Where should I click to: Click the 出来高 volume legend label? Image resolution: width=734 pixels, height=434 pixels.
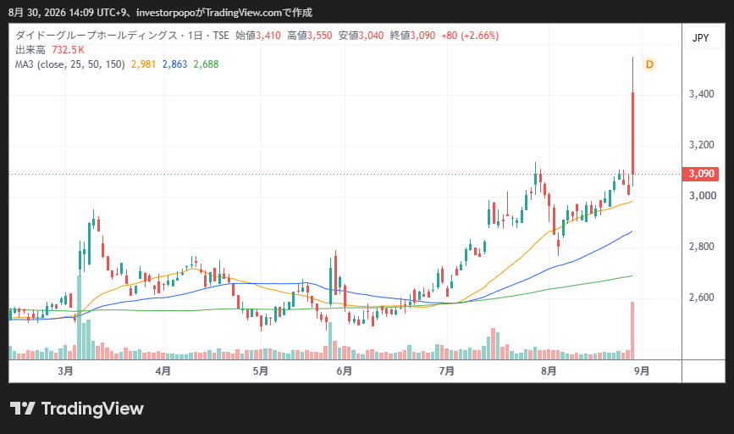coord(30,50)
